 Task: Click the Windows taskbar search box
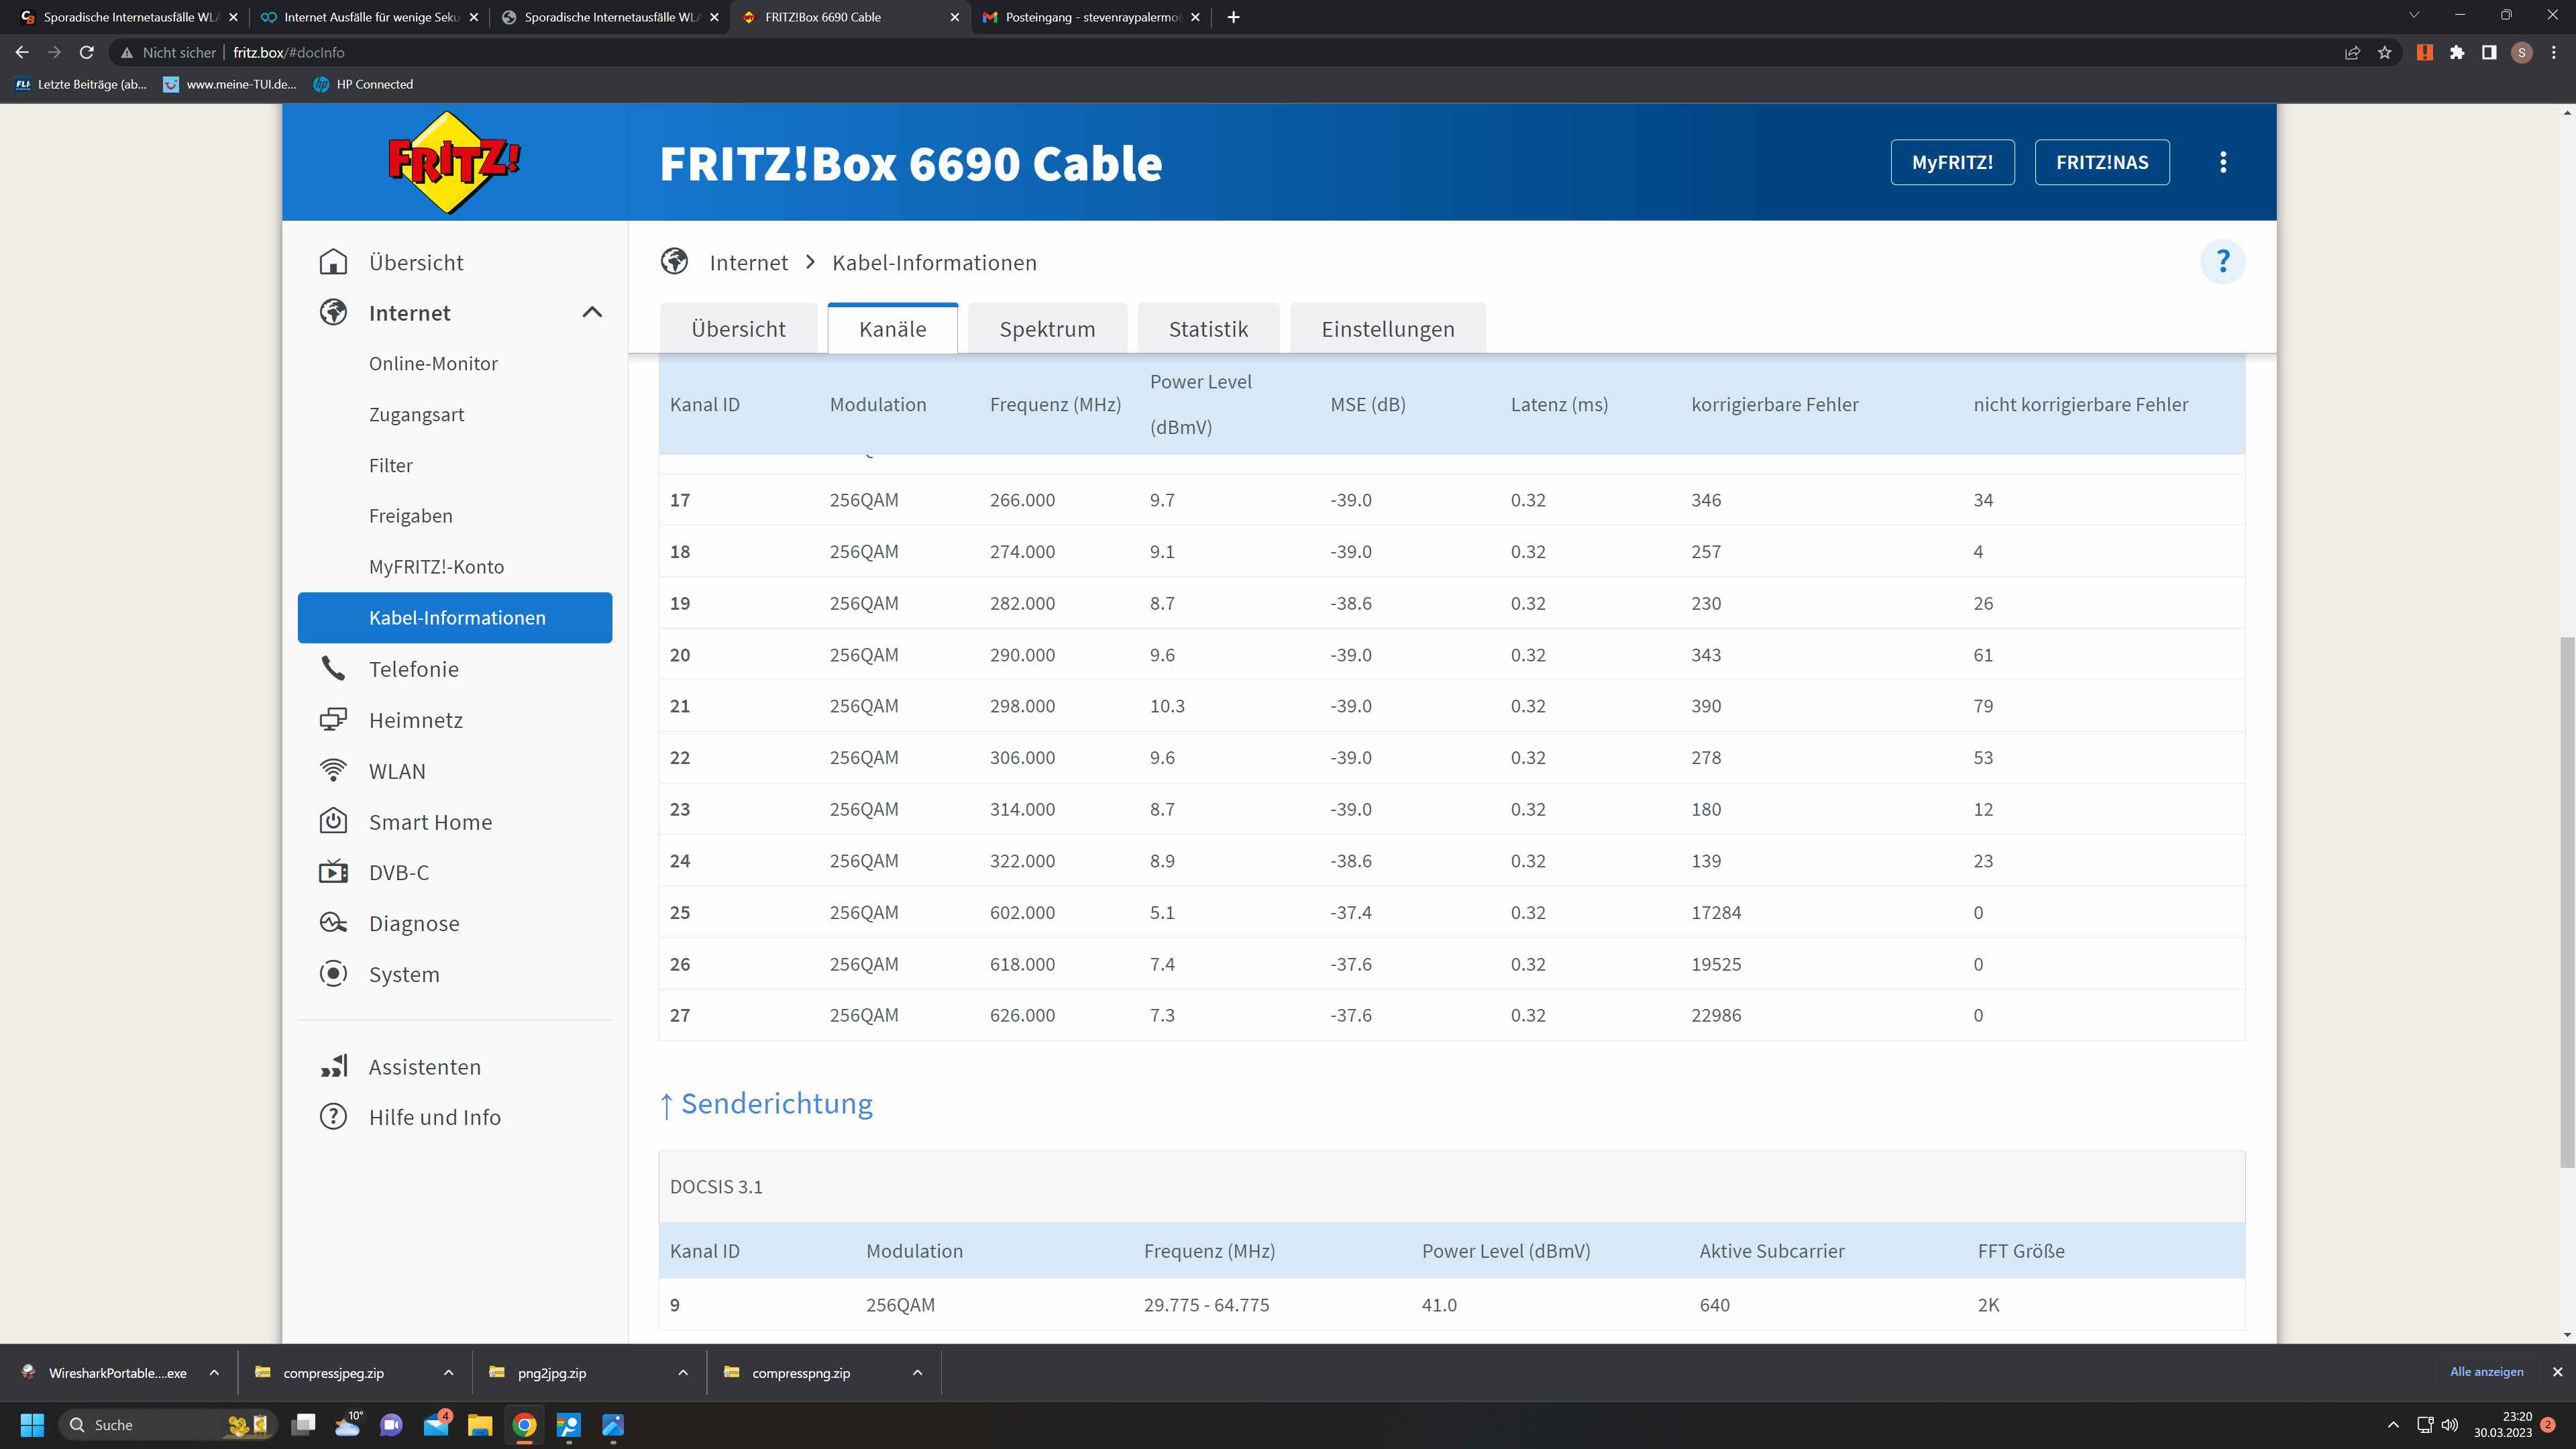coord(150,1425)
